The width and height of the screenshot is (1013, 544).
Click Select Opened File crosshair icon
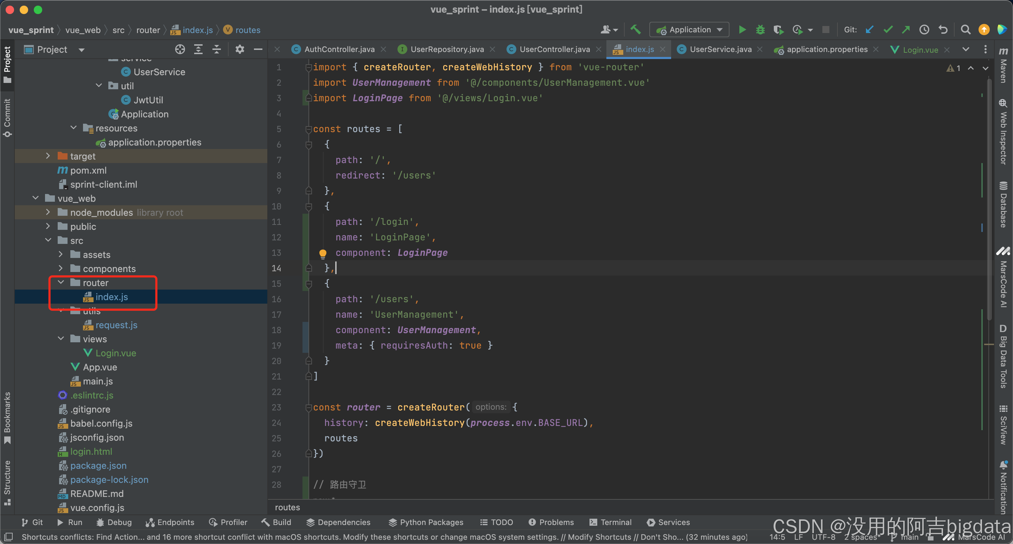point(180,50)
